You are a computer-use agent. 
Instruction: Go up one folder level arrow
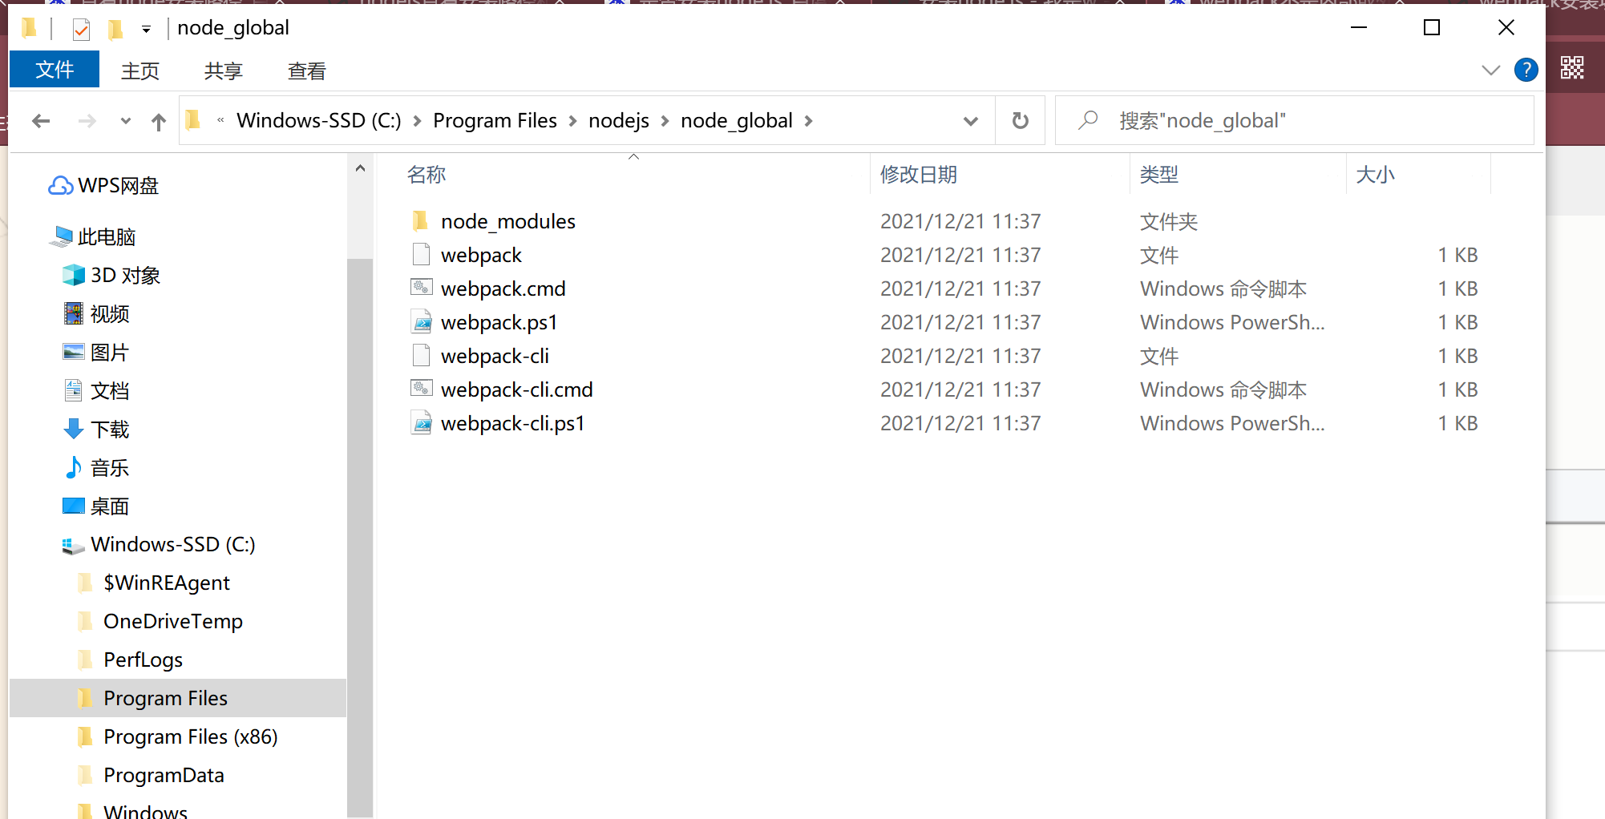pos(159,121)
